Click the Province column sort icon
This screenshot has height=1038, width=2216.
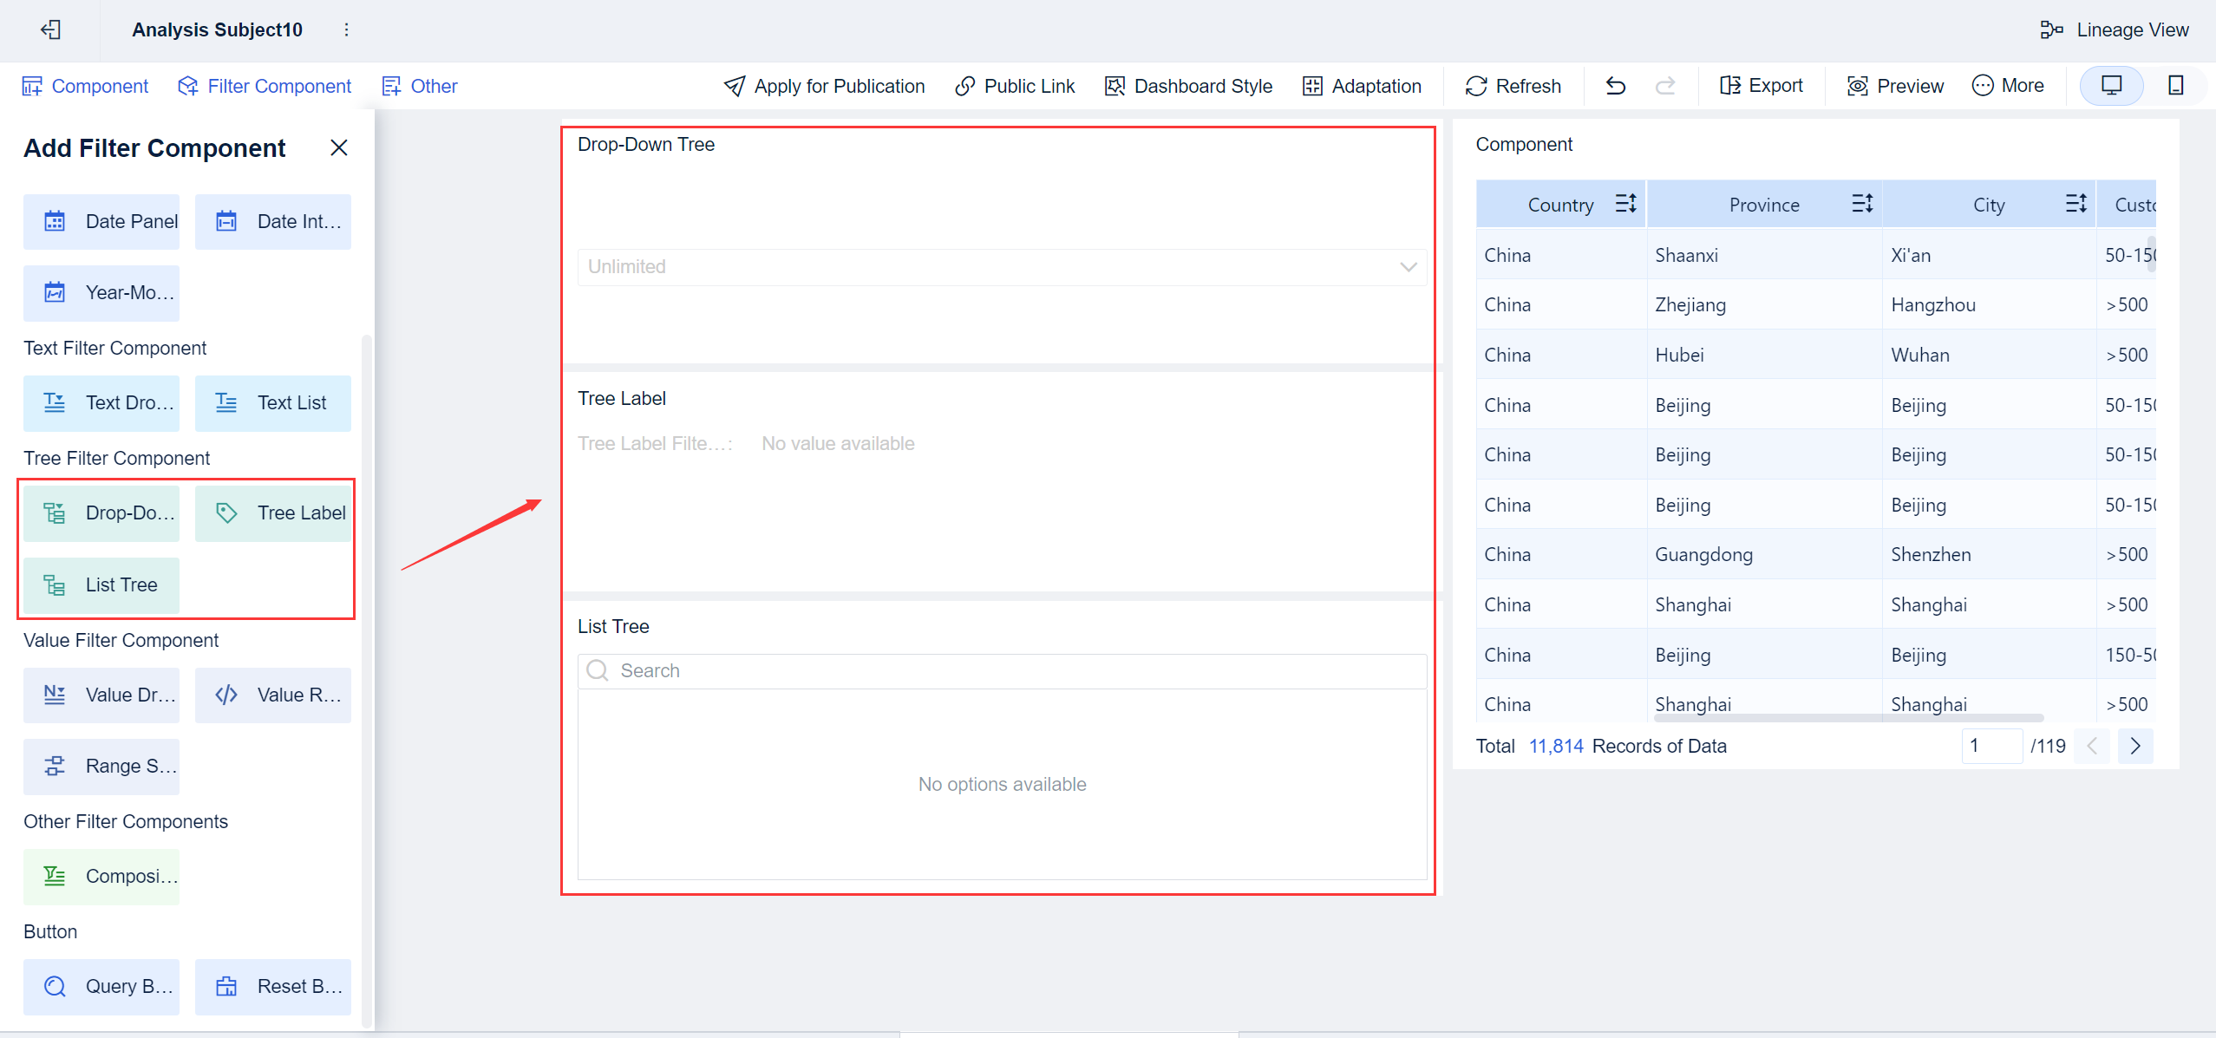[1862, 204]
